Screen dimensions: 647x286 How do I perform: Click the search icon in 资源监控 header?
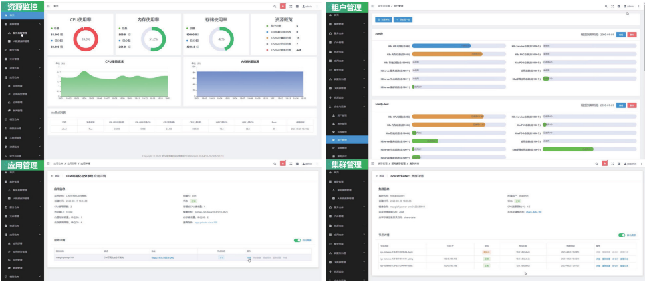pos(274,5)
